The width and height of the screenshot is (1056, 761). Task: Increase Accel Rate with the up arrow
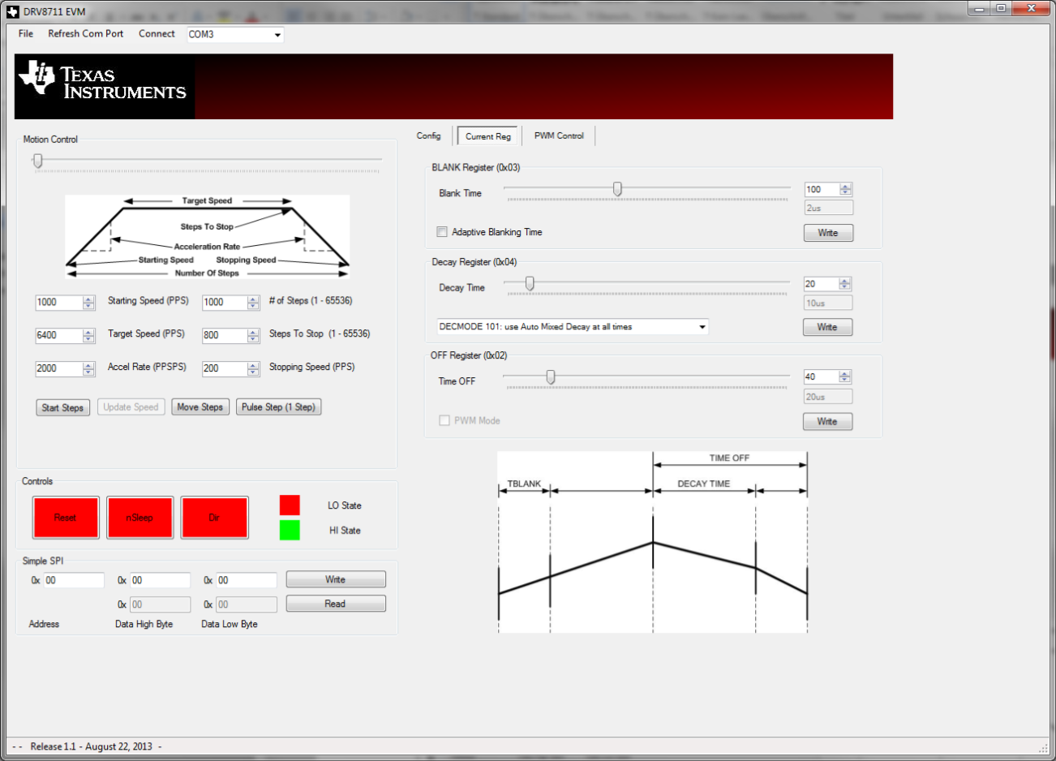point(88,365)
